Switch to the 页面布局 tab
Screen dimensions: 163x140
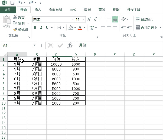click(x=56, y=10)
